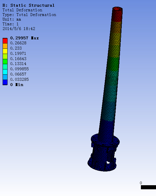Click the "B: Static Structural" title
This screenshot has width=156, height=196.
pos(28,5)
